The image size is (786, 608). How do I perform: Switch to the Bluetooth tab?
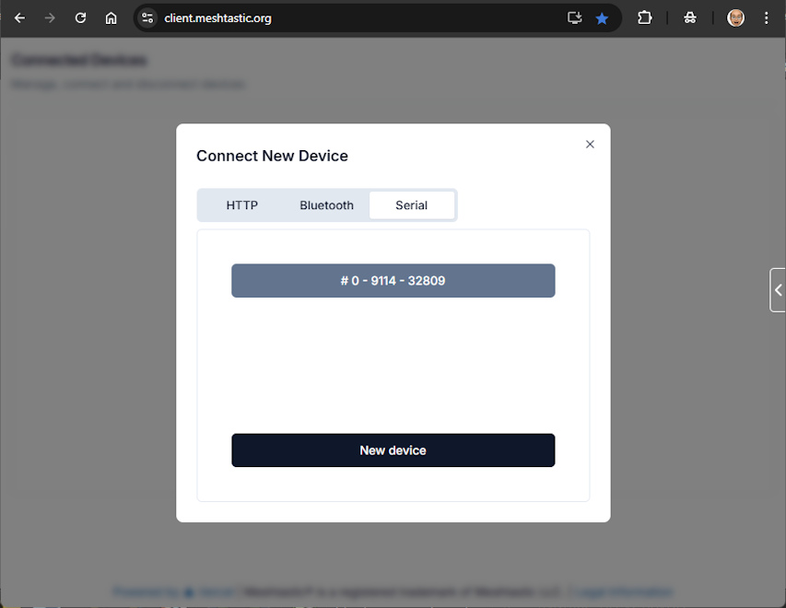click(327, 205)
